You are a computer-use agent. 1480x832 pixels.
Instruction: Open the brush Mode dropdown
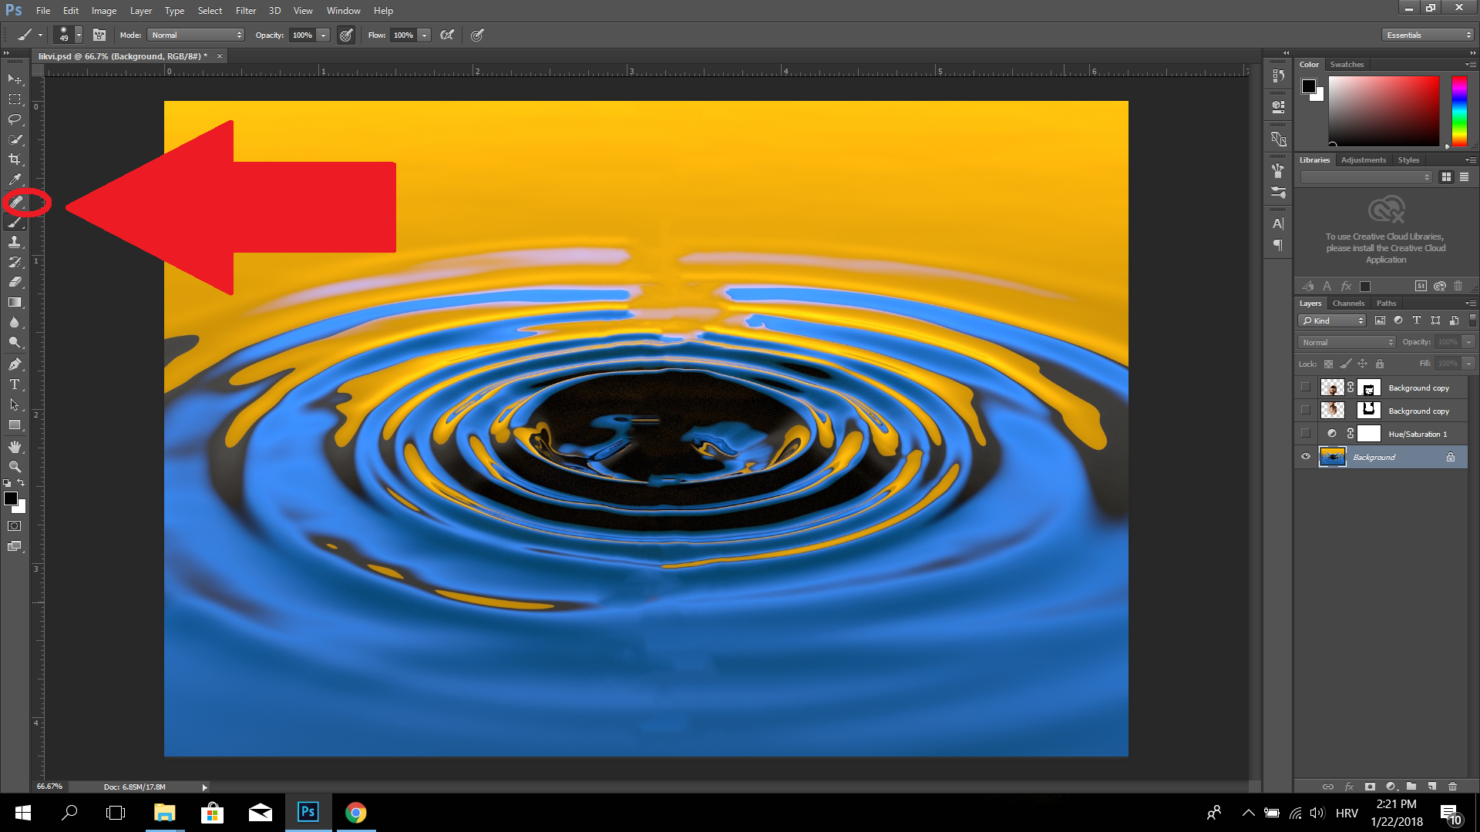pyautogui.click(x=197, y=35)
